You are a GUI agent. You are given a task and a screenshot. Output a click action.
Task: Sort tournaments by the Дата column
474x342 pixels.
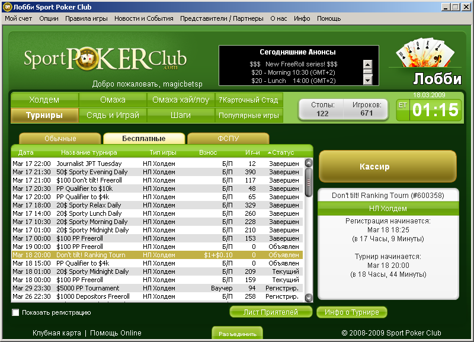click(25, 152)
